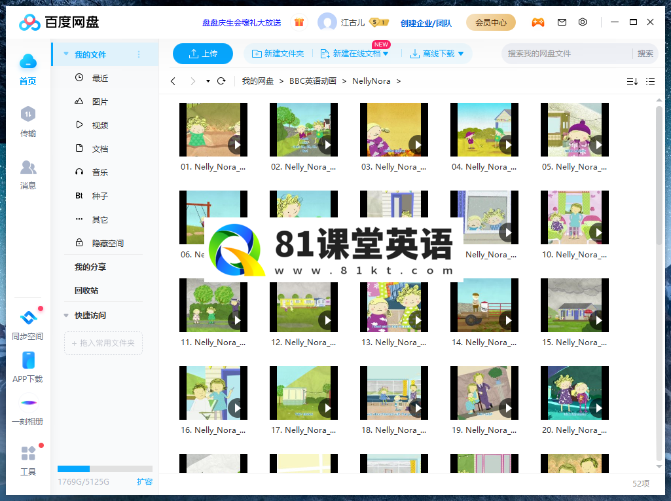671x501 pixels.
Task: Click the APP下载 phone icon
Action: [28, 360]
